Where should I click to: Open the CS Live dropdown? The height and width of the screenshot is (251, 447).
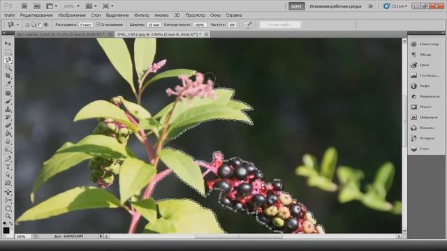pos(395,6)
